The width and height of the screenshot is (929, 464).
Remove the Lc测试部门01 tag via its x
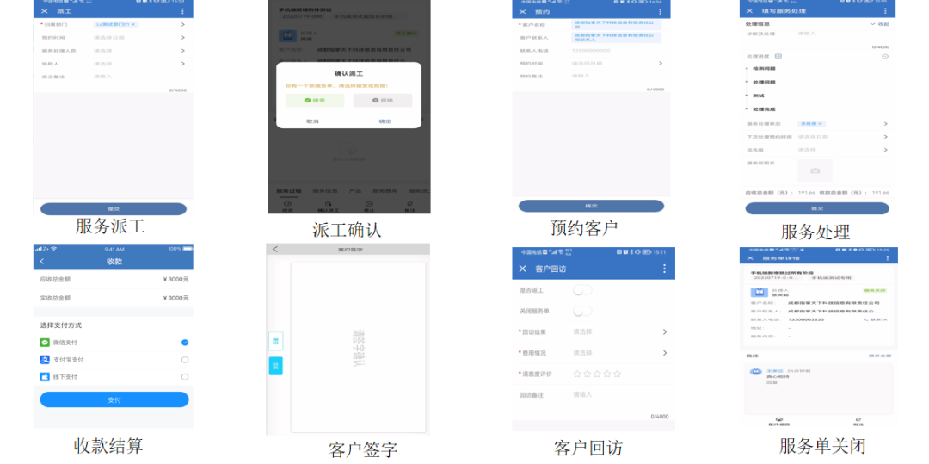point(134,24)
